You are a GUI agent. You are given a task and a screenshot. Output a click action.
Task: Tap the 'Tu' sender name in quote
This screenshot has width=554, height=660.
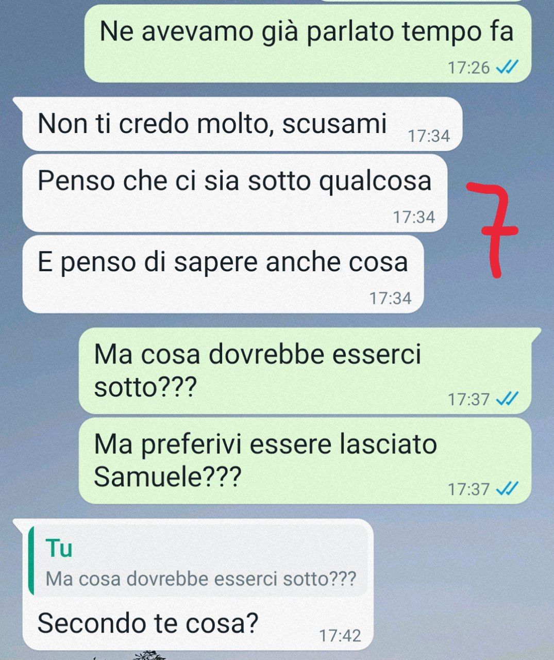(x=59, y=548)
